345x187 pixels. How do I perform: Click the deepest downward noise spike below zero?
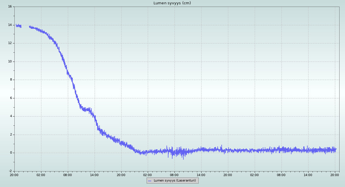coord(183,159)
